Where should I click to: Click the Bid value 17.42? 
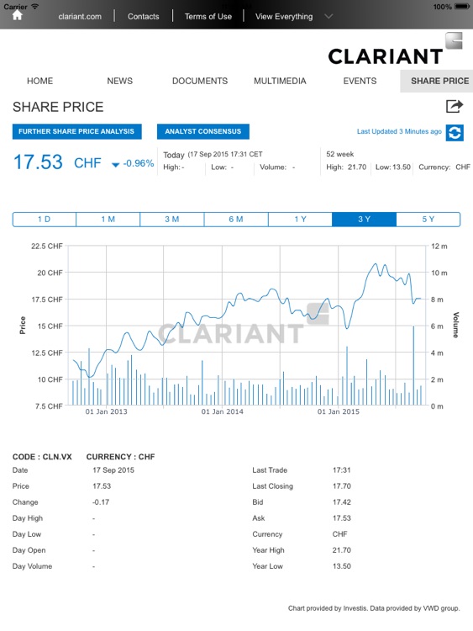click(342, 502)
